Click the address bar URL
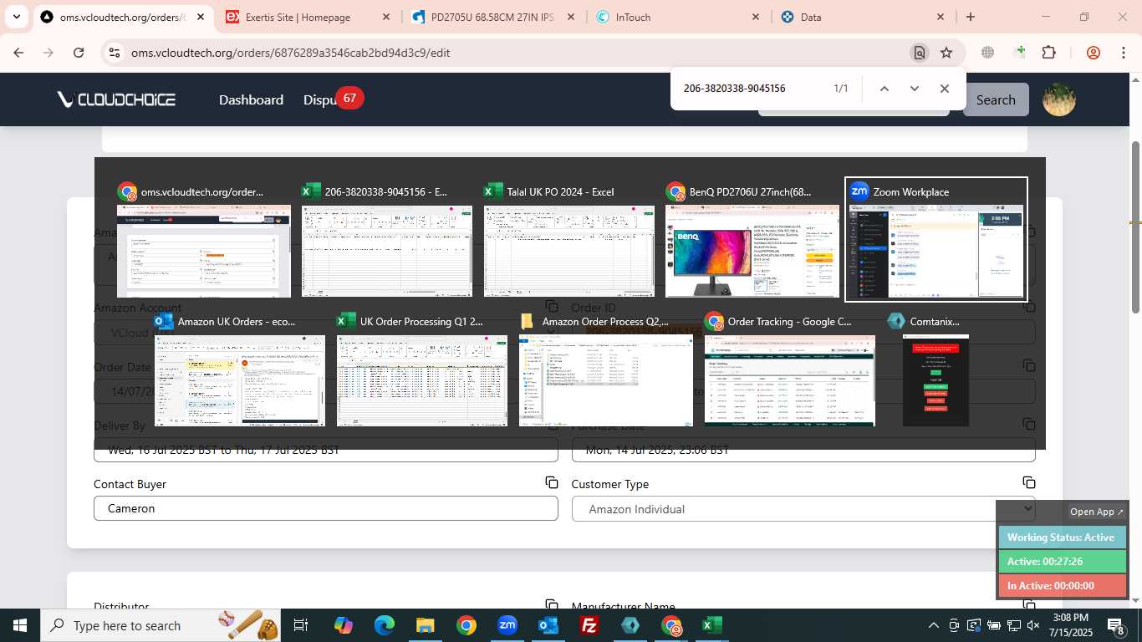 point(290,53)
